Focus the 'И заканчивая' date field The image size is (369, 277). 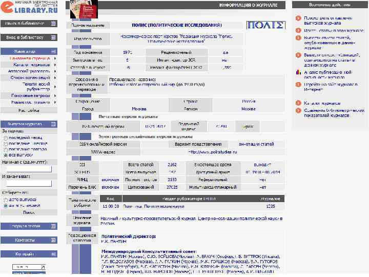(x=29, y=183)
